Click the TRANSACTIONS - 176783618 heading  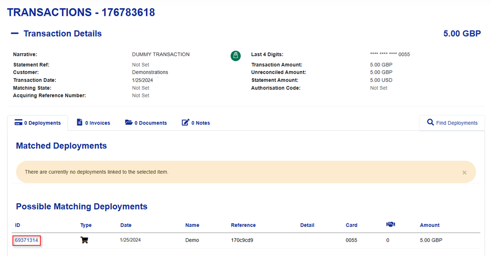point(81,12)
